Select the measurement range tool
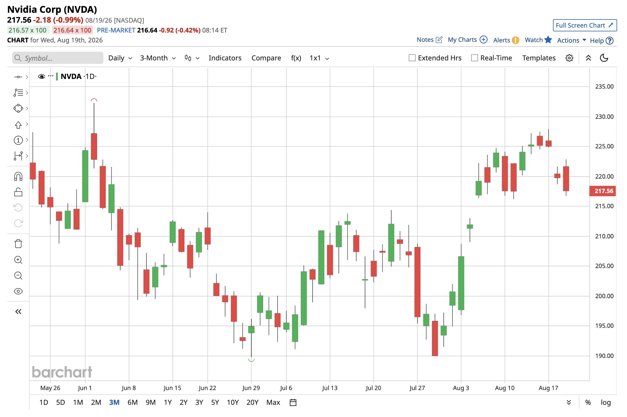 [x=18, y=156]
